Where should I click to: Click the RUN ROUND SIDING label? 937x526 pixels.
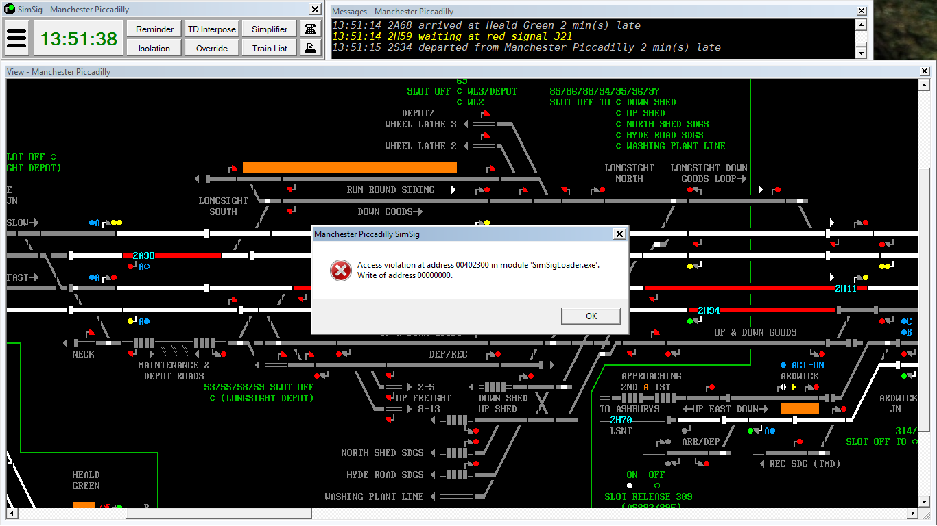(390, 190)
